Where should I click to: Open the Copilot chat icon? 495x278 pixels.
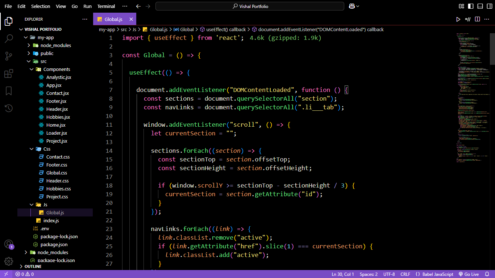point(352,6)
